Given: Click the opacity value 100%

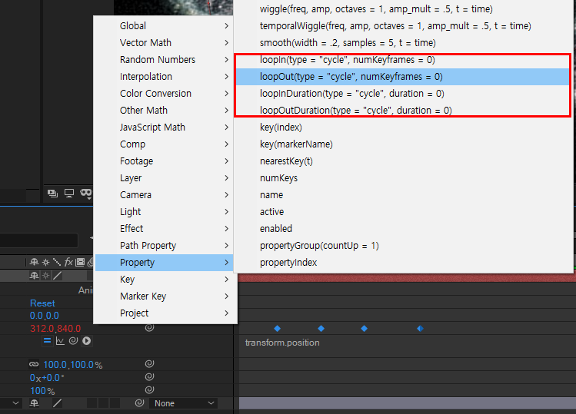Looking at the screenshot, I should (42, 391).
